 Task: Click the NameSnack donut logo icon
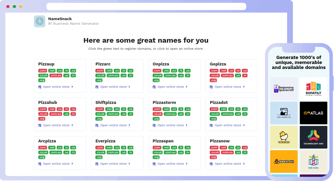point(40,21)
